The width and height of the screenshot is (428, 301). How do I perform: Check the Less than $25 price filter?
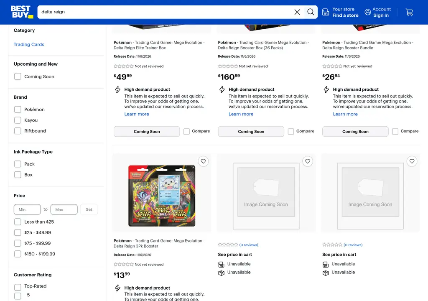[x=18, y=222]
